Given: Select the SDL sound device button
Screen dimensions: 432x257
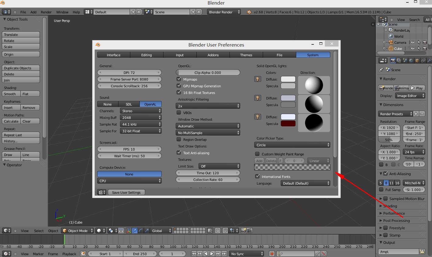Looking at the screenshot, I should [129, 104].
